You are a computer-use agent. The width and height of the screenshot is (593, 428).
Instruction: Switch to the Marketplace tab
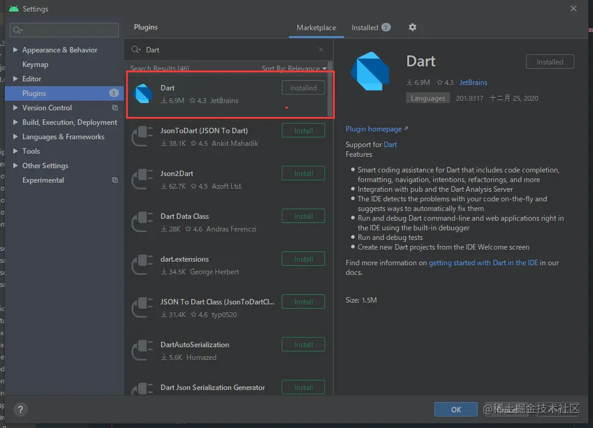[x=316, y=28]
